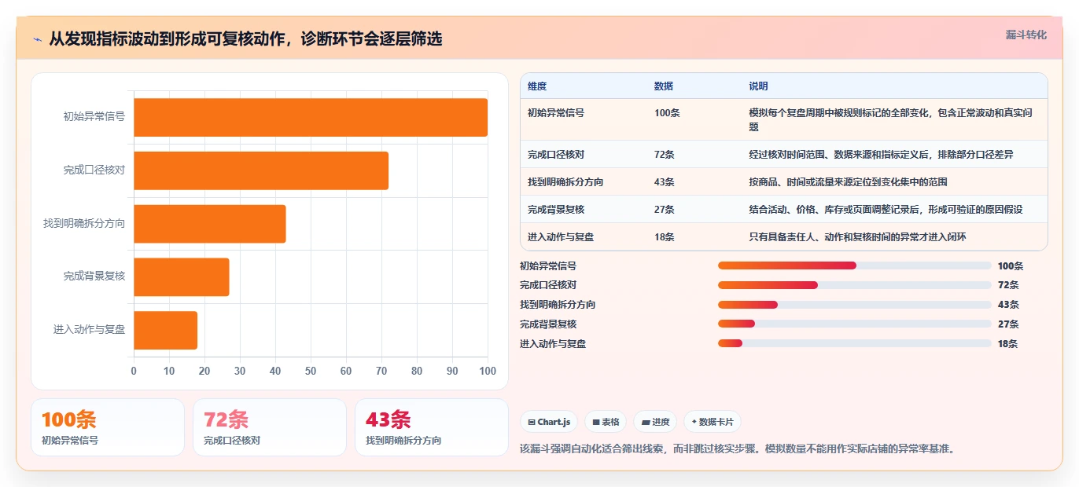Click the 50 tick on the chart axis

(311, 371)
